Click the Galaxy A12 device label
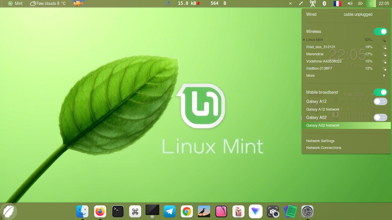 pyautogui.click(x=316, y=101)
